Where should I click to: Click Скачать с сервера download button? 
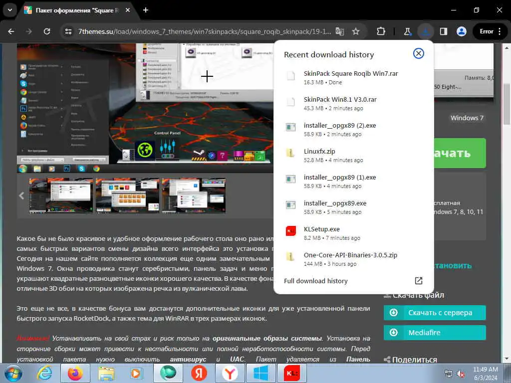pyautogui.click(x=435, y=313)
